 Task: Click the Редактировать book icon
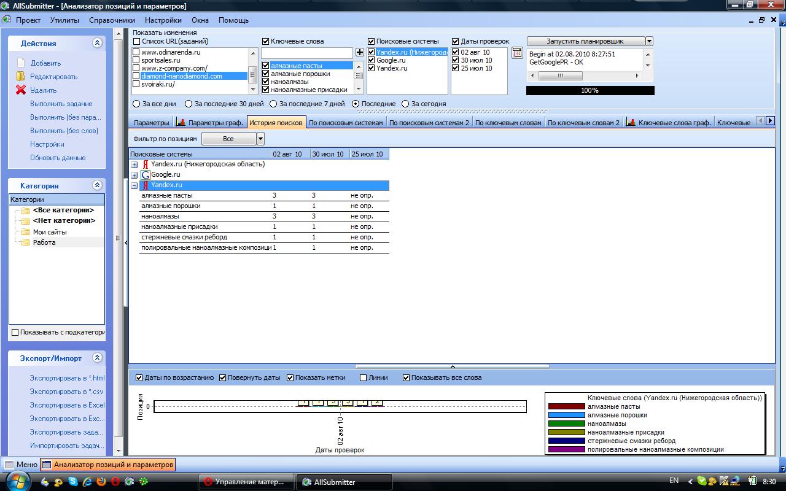click(21, 76)
